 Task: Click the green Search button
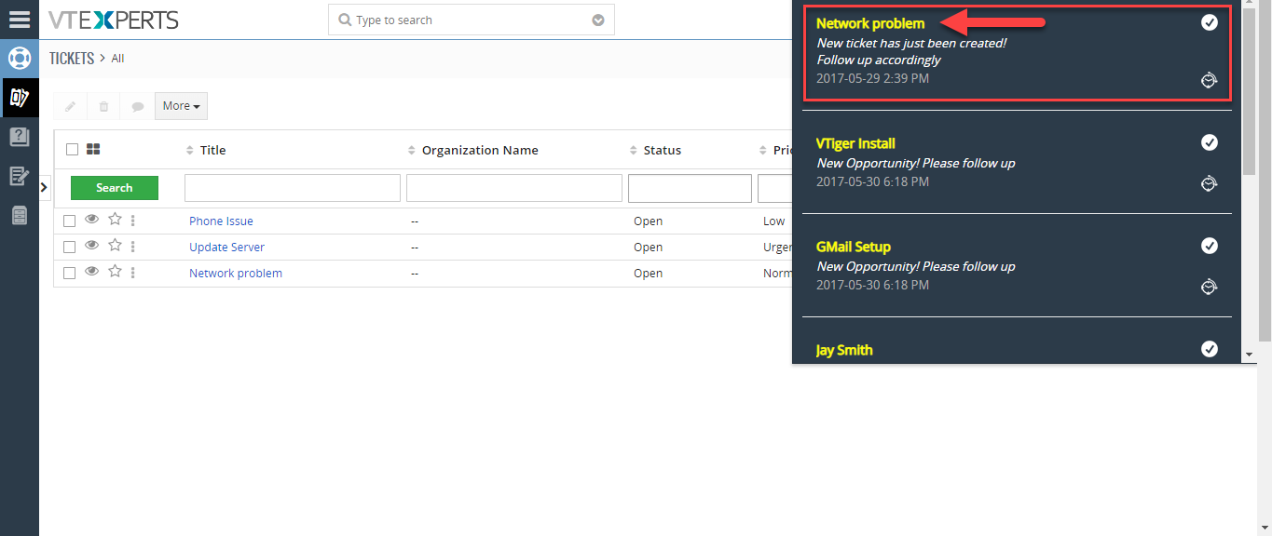[x=115, y=188]
